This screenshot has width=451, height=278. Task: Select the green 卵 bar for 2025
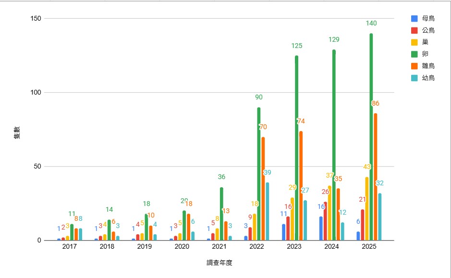pos(371,137)
